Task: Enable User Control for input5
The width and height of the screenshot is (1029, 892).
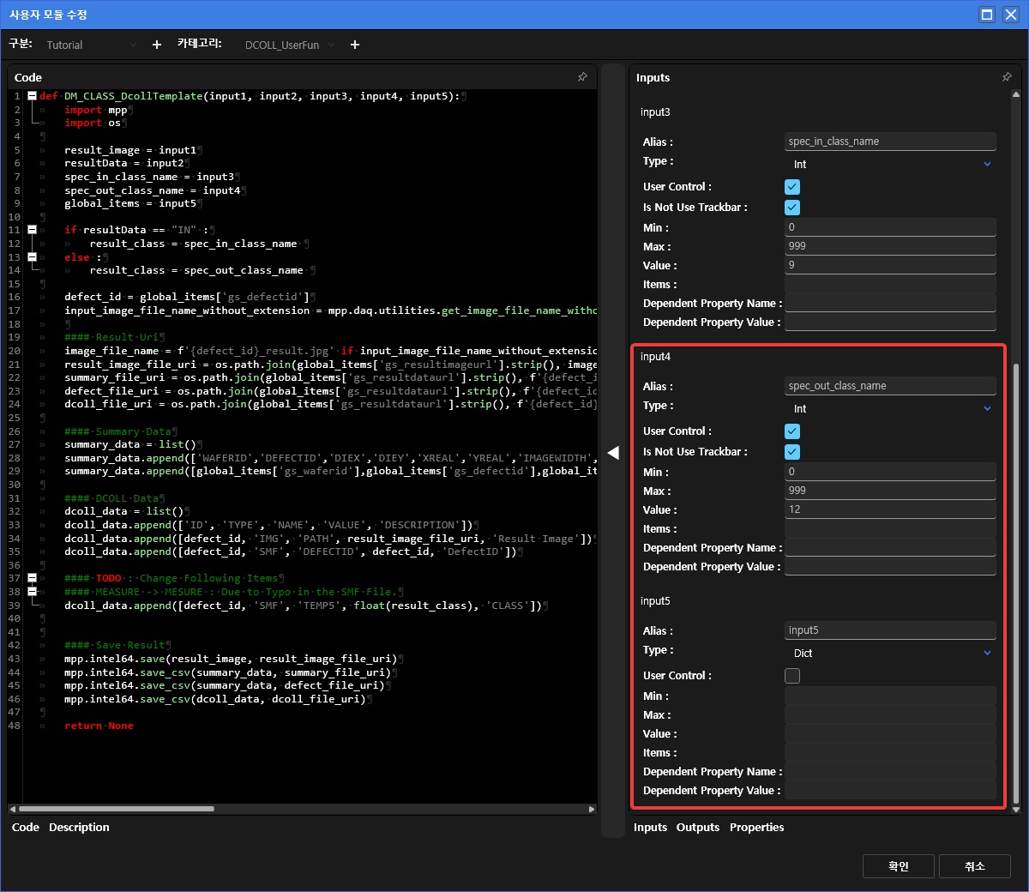Action: tap(792, 676)
